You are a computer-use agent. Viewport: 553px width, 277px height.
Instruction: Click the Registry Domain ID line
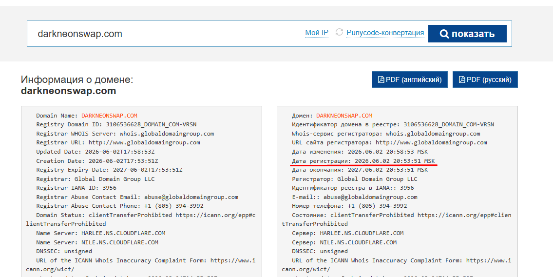(x=116, y=124)
